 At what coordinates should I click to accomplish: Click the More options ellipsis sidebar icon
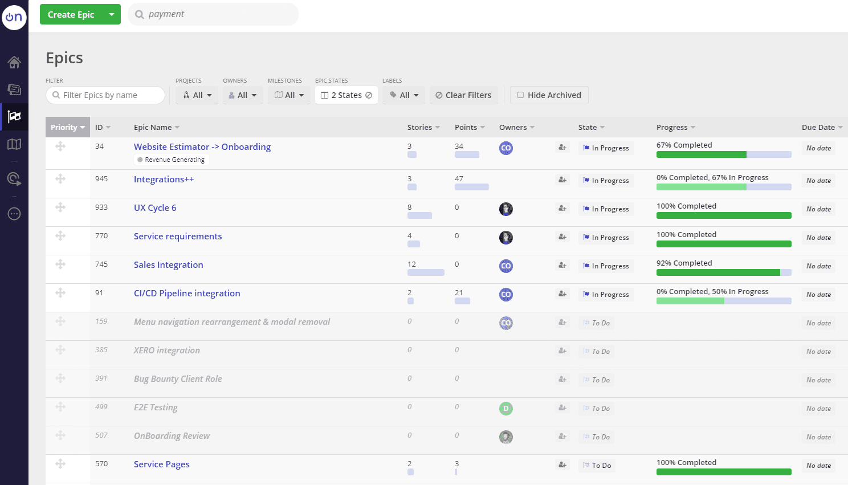click(14, 214)
